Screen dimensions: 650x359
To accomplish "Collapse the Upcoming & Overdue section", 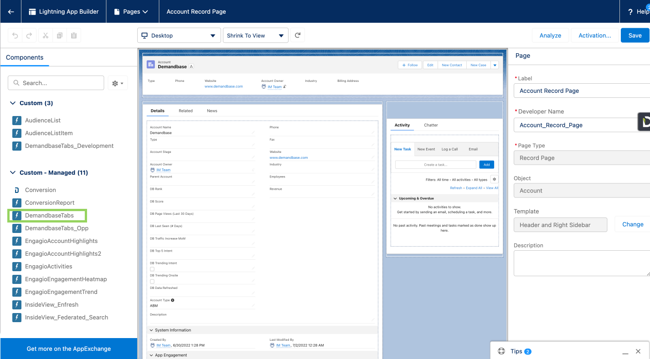I will 395,198.
